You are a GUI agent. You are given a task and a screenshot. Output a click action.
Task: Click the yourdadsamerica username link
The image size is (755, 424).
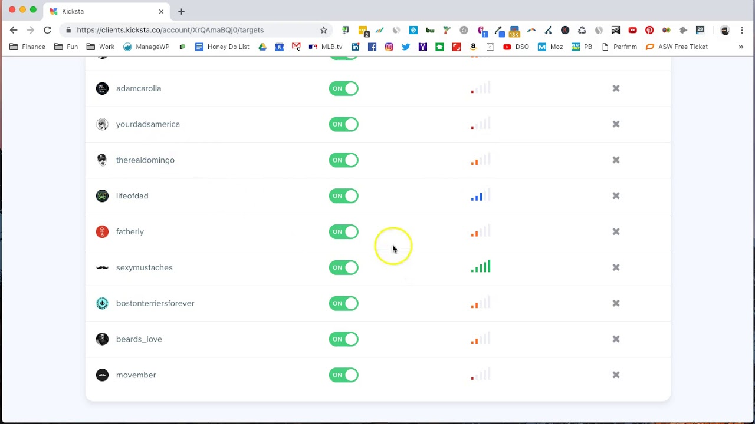pyautogui.click(x=147, y=124)
